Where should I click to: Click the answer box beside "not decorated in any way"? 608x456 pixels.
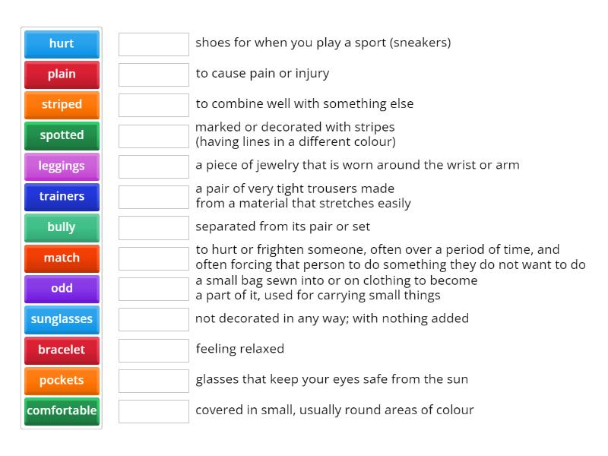(154, 318)
